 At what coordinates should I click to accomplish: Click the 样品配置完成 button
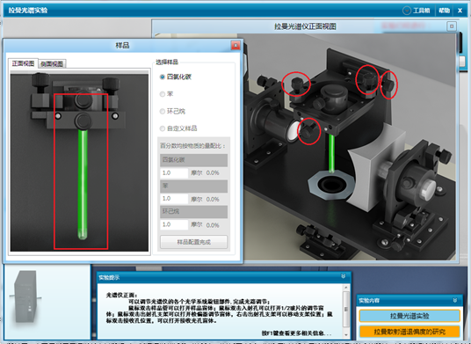pos(193,242)
